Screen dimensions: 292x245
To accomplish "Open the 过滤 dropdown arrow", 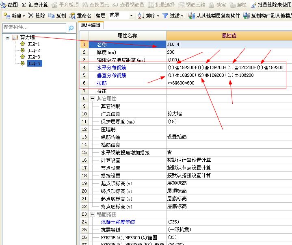I will [182, 16].
